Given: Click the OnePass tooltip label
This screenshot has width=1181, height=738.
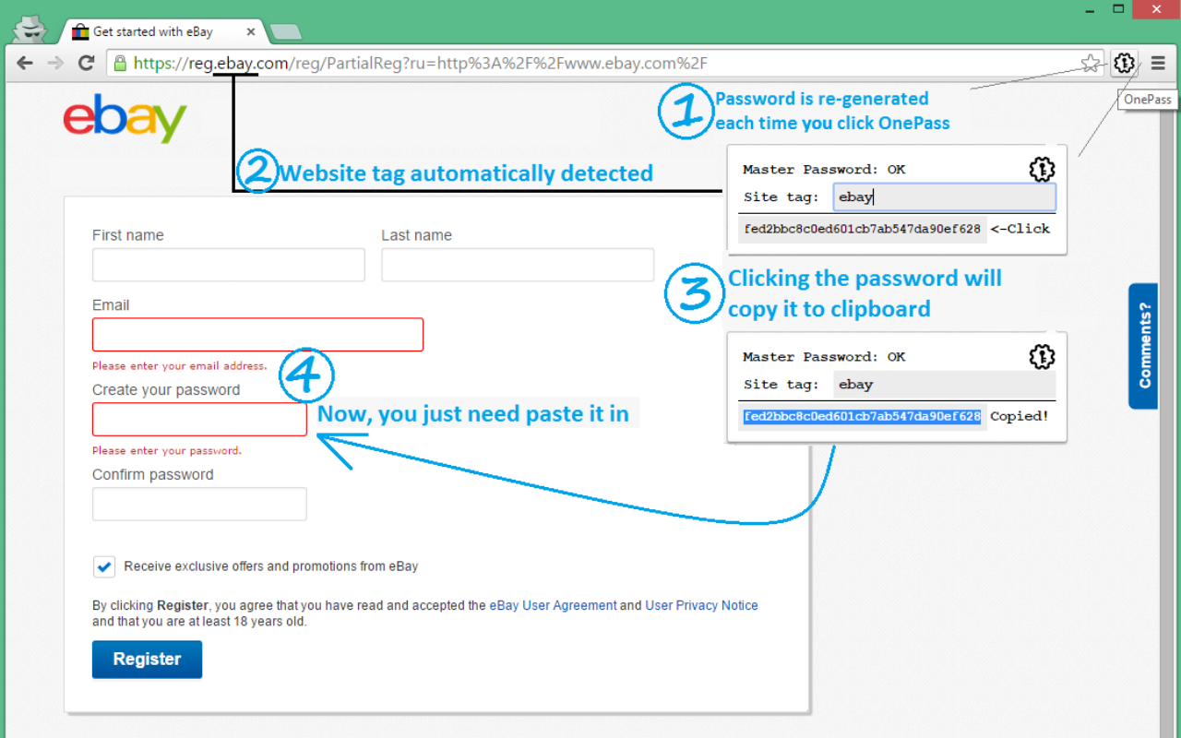Looking at the screenshot, I should pos(1148,100).
